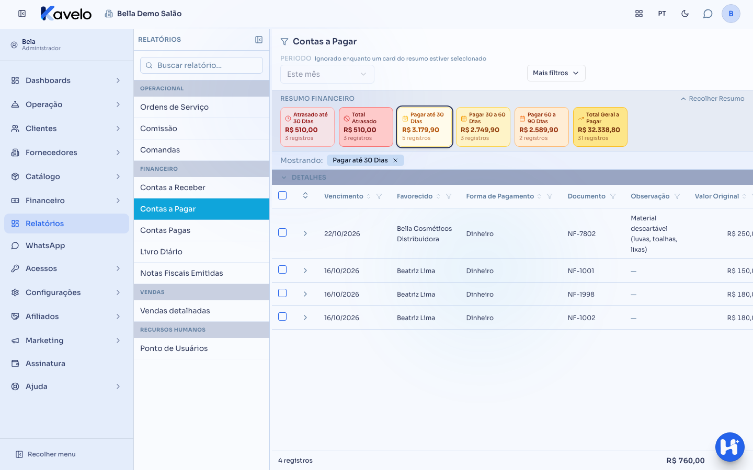
Task: Open Contas Pagas report
Action: click(201, 230)
